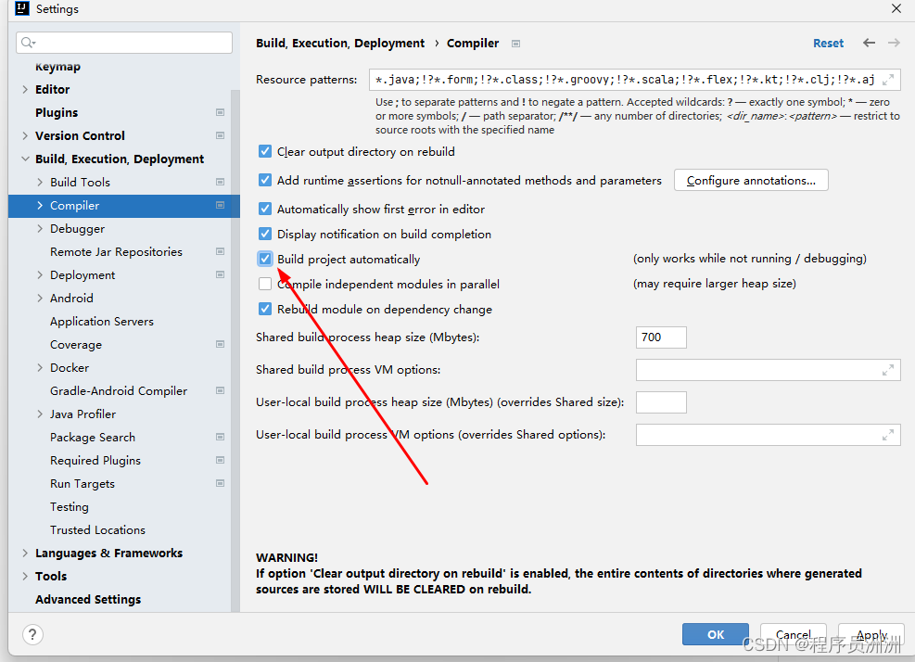
Task: Click the help question mark icon
Action: 32,635
